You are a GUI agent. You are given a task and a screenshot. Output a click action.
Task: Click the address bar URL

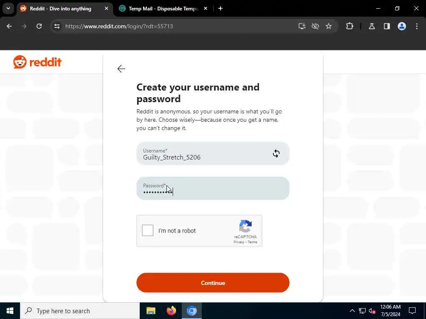pyautogui.click(x=119, y=26)
